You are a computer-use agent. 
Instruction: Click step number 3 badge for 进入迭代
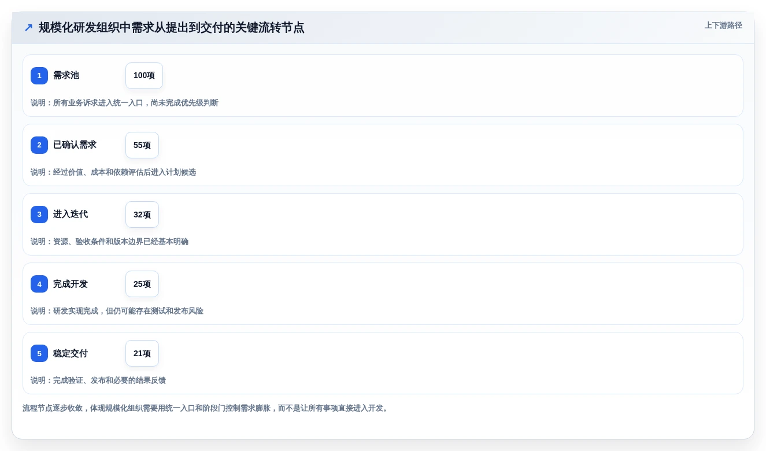39,215
